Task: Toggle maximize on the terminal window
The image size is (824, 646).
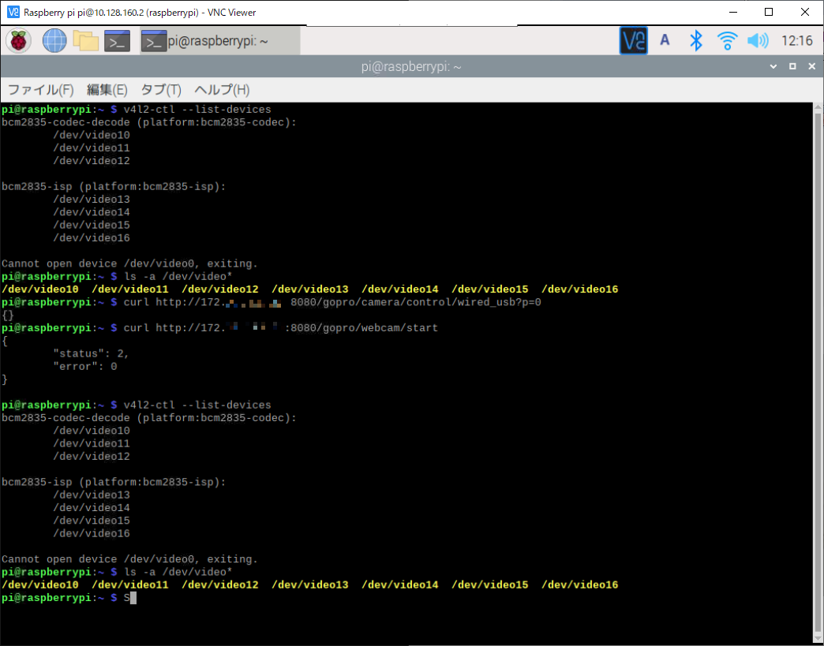Action: [x=792, y=66]
